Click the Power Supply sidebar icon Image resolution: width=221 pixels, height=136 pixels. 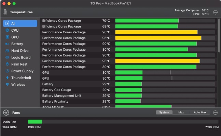click(7, 71)
